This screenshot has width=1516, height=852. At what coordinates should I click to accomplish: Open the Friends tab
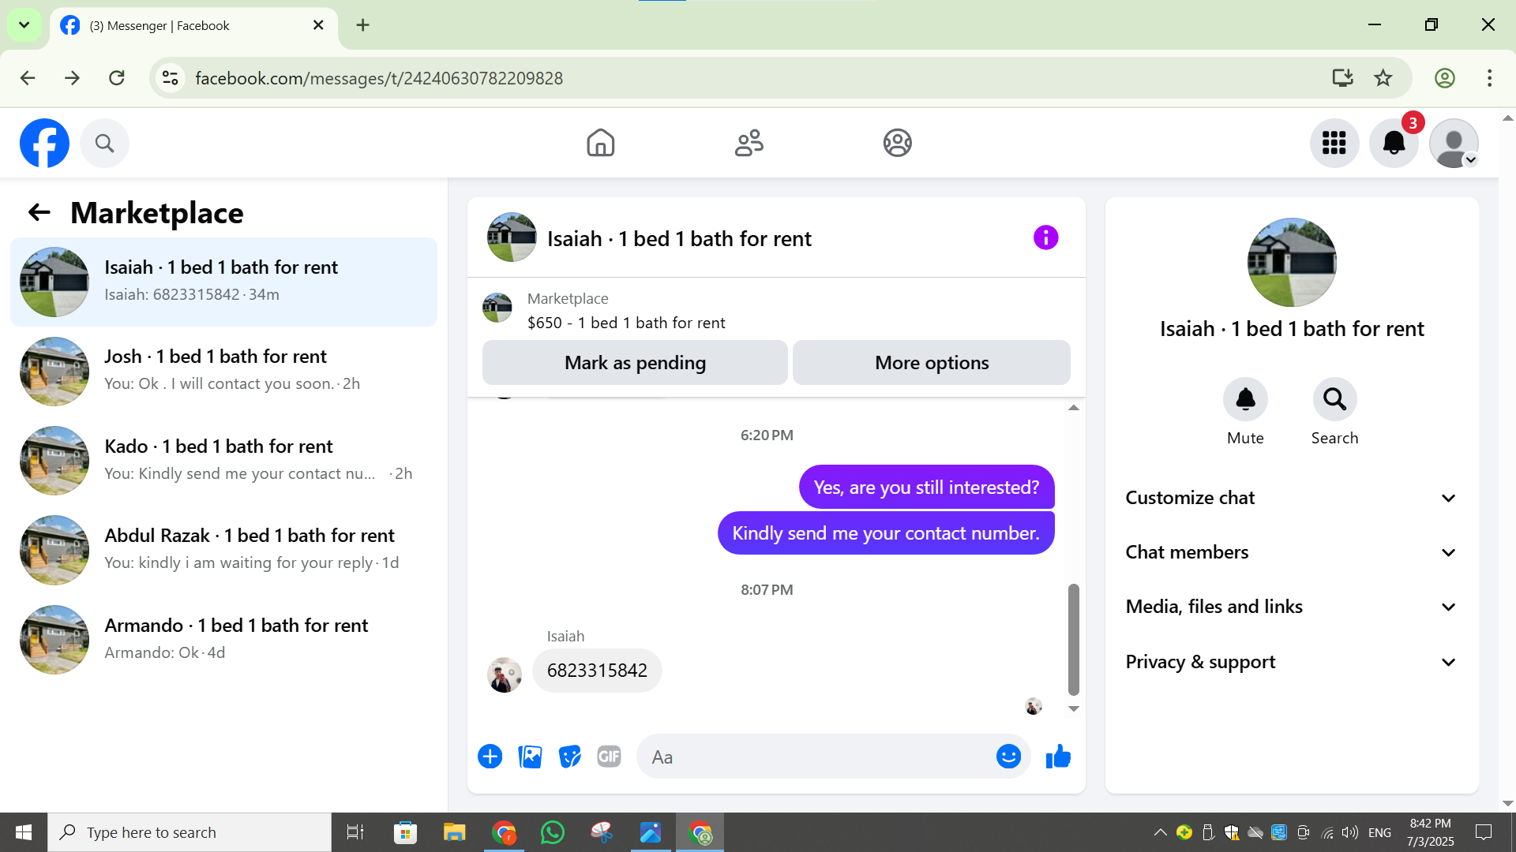click(749, 143)
